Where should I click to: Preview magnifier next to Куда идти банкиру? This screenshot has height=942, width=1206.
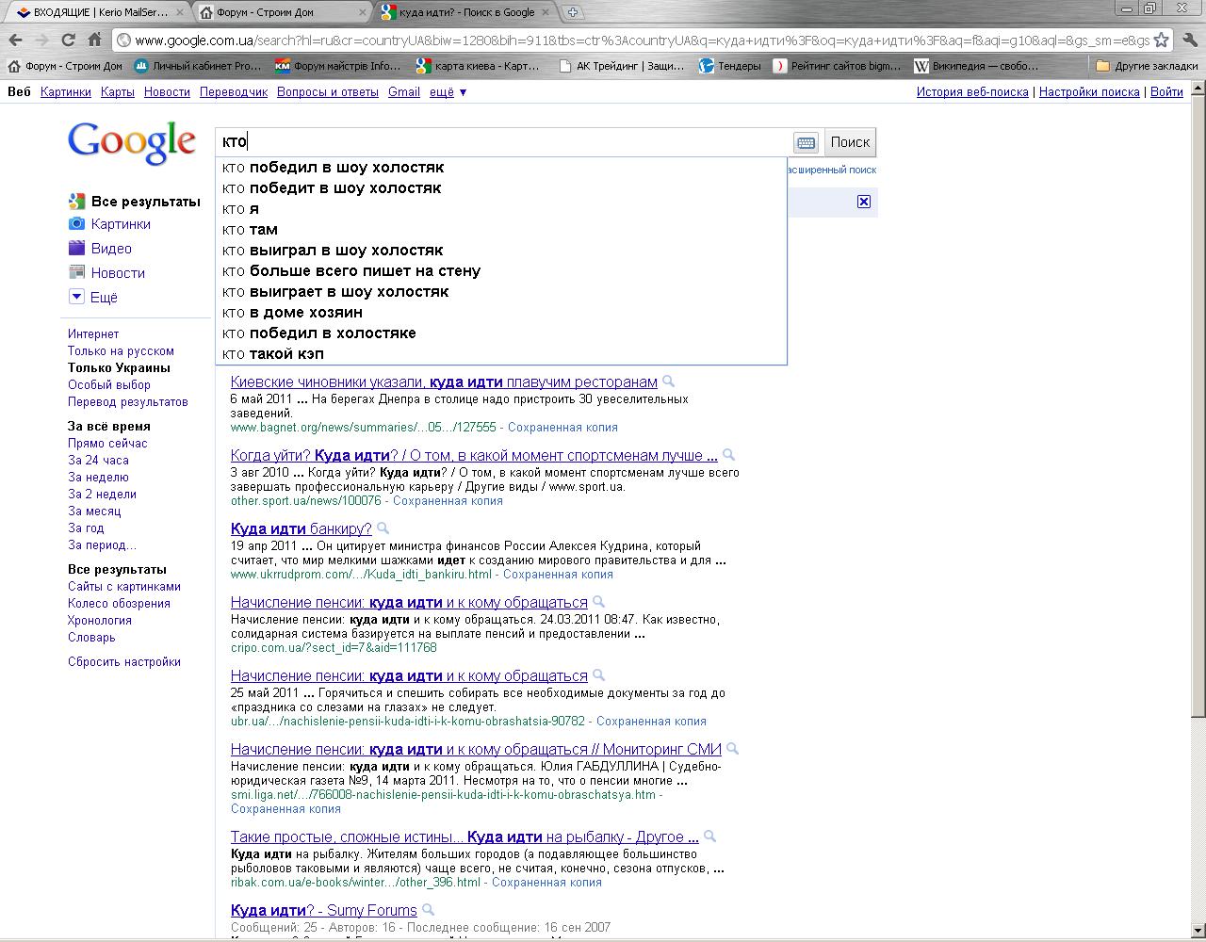(x=383, y=528)
